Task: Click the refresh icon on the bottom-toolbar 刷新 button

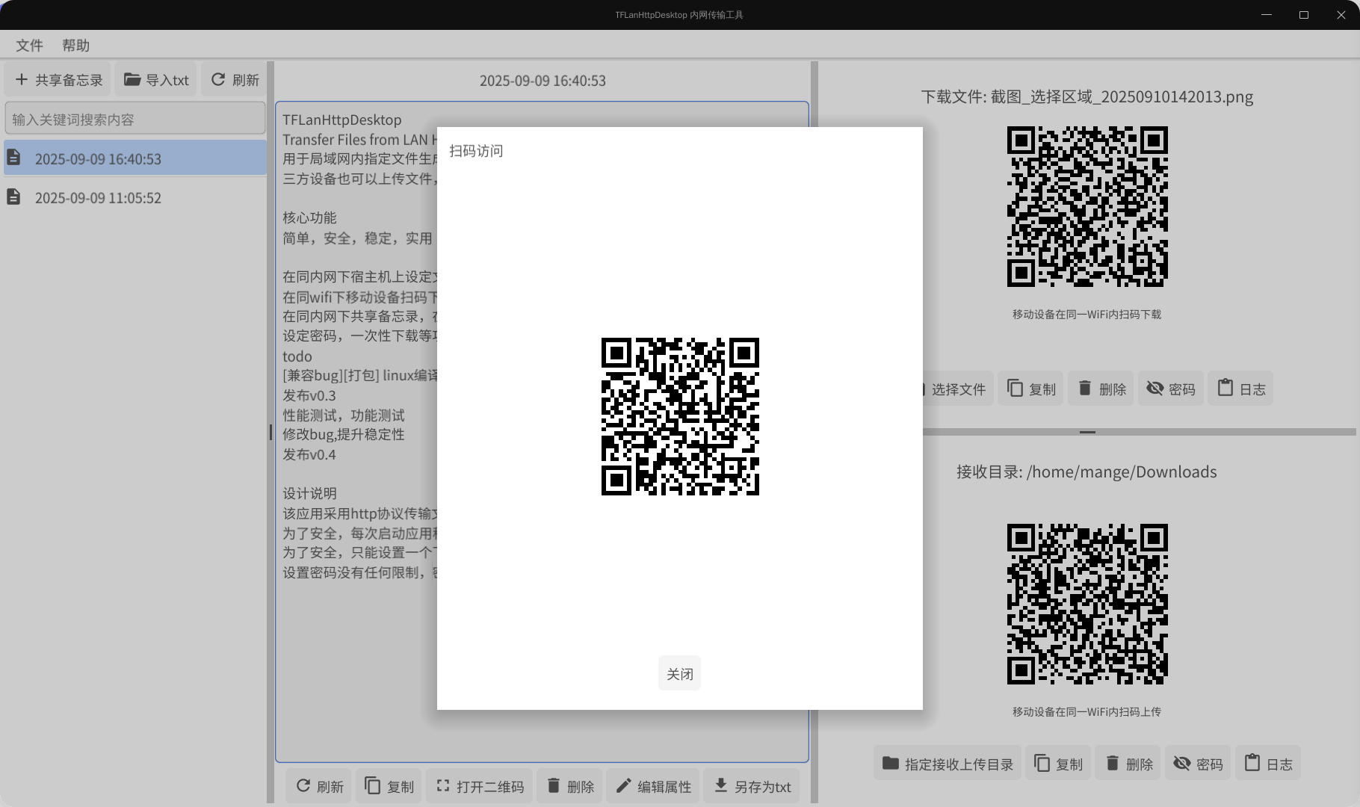Action: [x=303, y=785]
